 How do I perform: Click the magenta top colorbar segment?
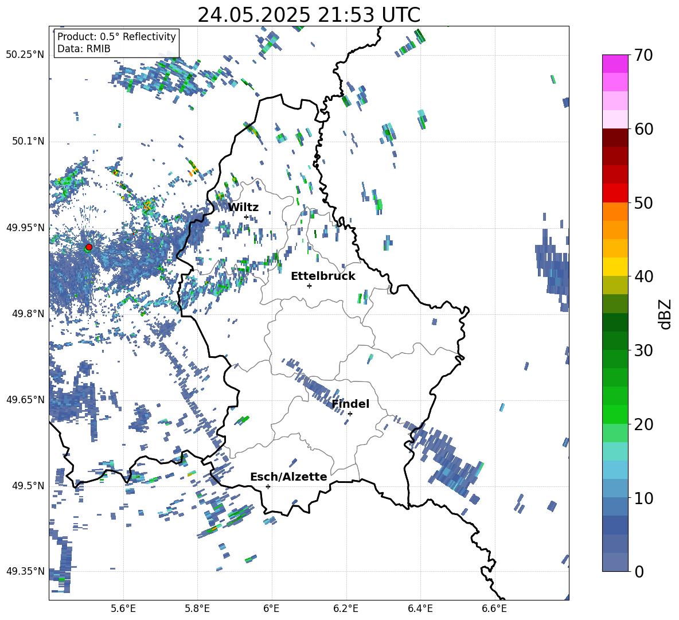tap(615, 64)
